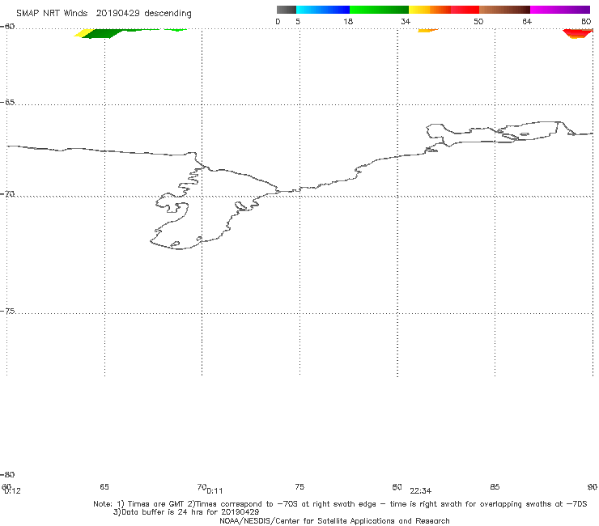Click the '50' label under the color bar
The image size is (599, 526).
click(478, 22)
